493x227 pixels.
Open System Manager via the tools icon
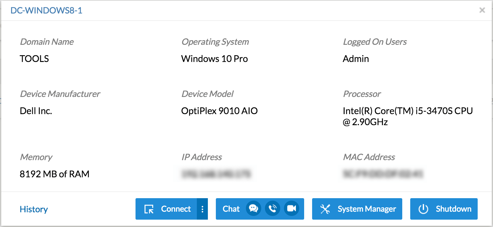tap(325, 209)
